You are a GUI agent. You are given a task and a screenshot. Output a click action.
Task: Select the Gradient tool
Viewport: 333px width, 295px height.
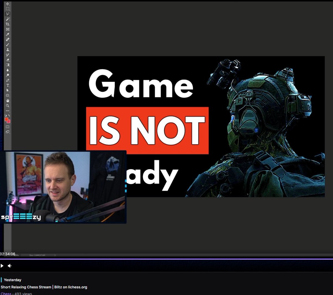coord(8,65)
